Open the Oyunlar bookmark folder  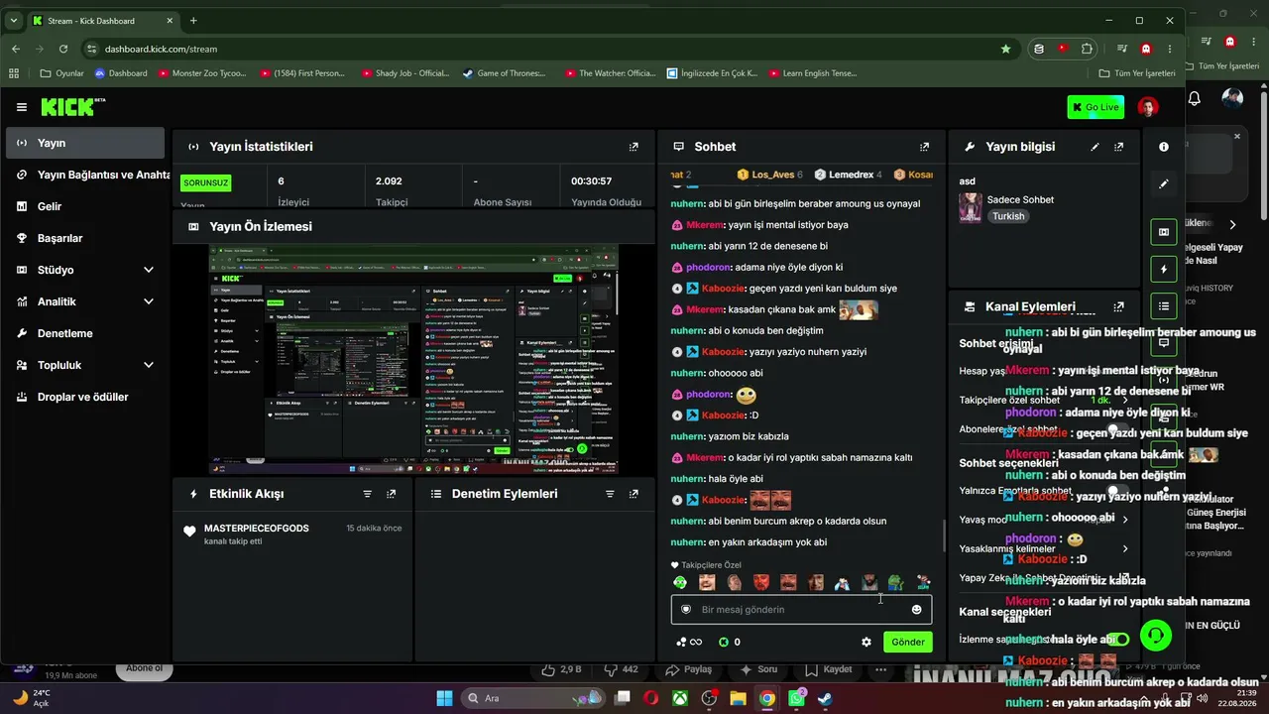(61, 73)
